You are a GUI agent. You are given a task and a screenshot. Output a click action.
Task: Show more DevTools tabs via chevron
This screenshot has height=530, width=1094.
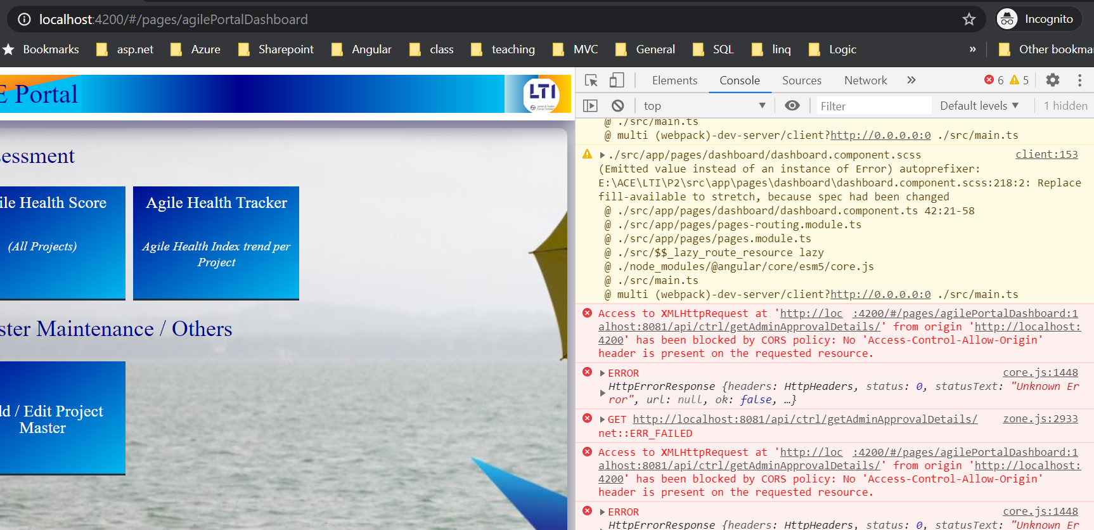tap(911, 80)
